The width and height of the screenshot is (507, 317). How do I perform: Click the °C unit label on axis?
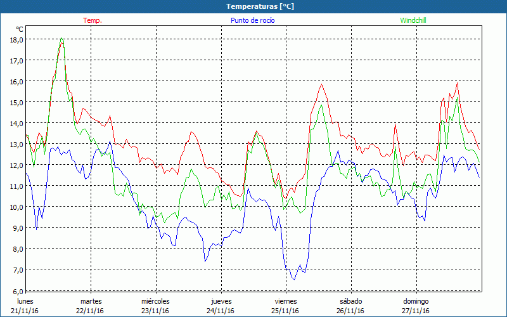pyautogui.click(x=20, y=29)
